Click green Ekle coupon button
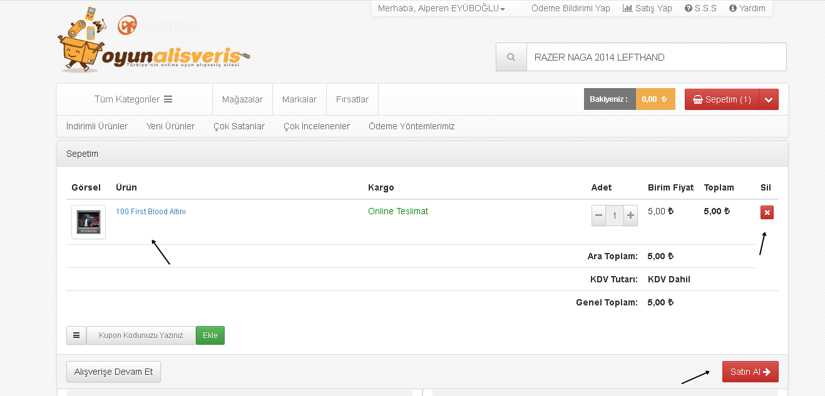 210,335
